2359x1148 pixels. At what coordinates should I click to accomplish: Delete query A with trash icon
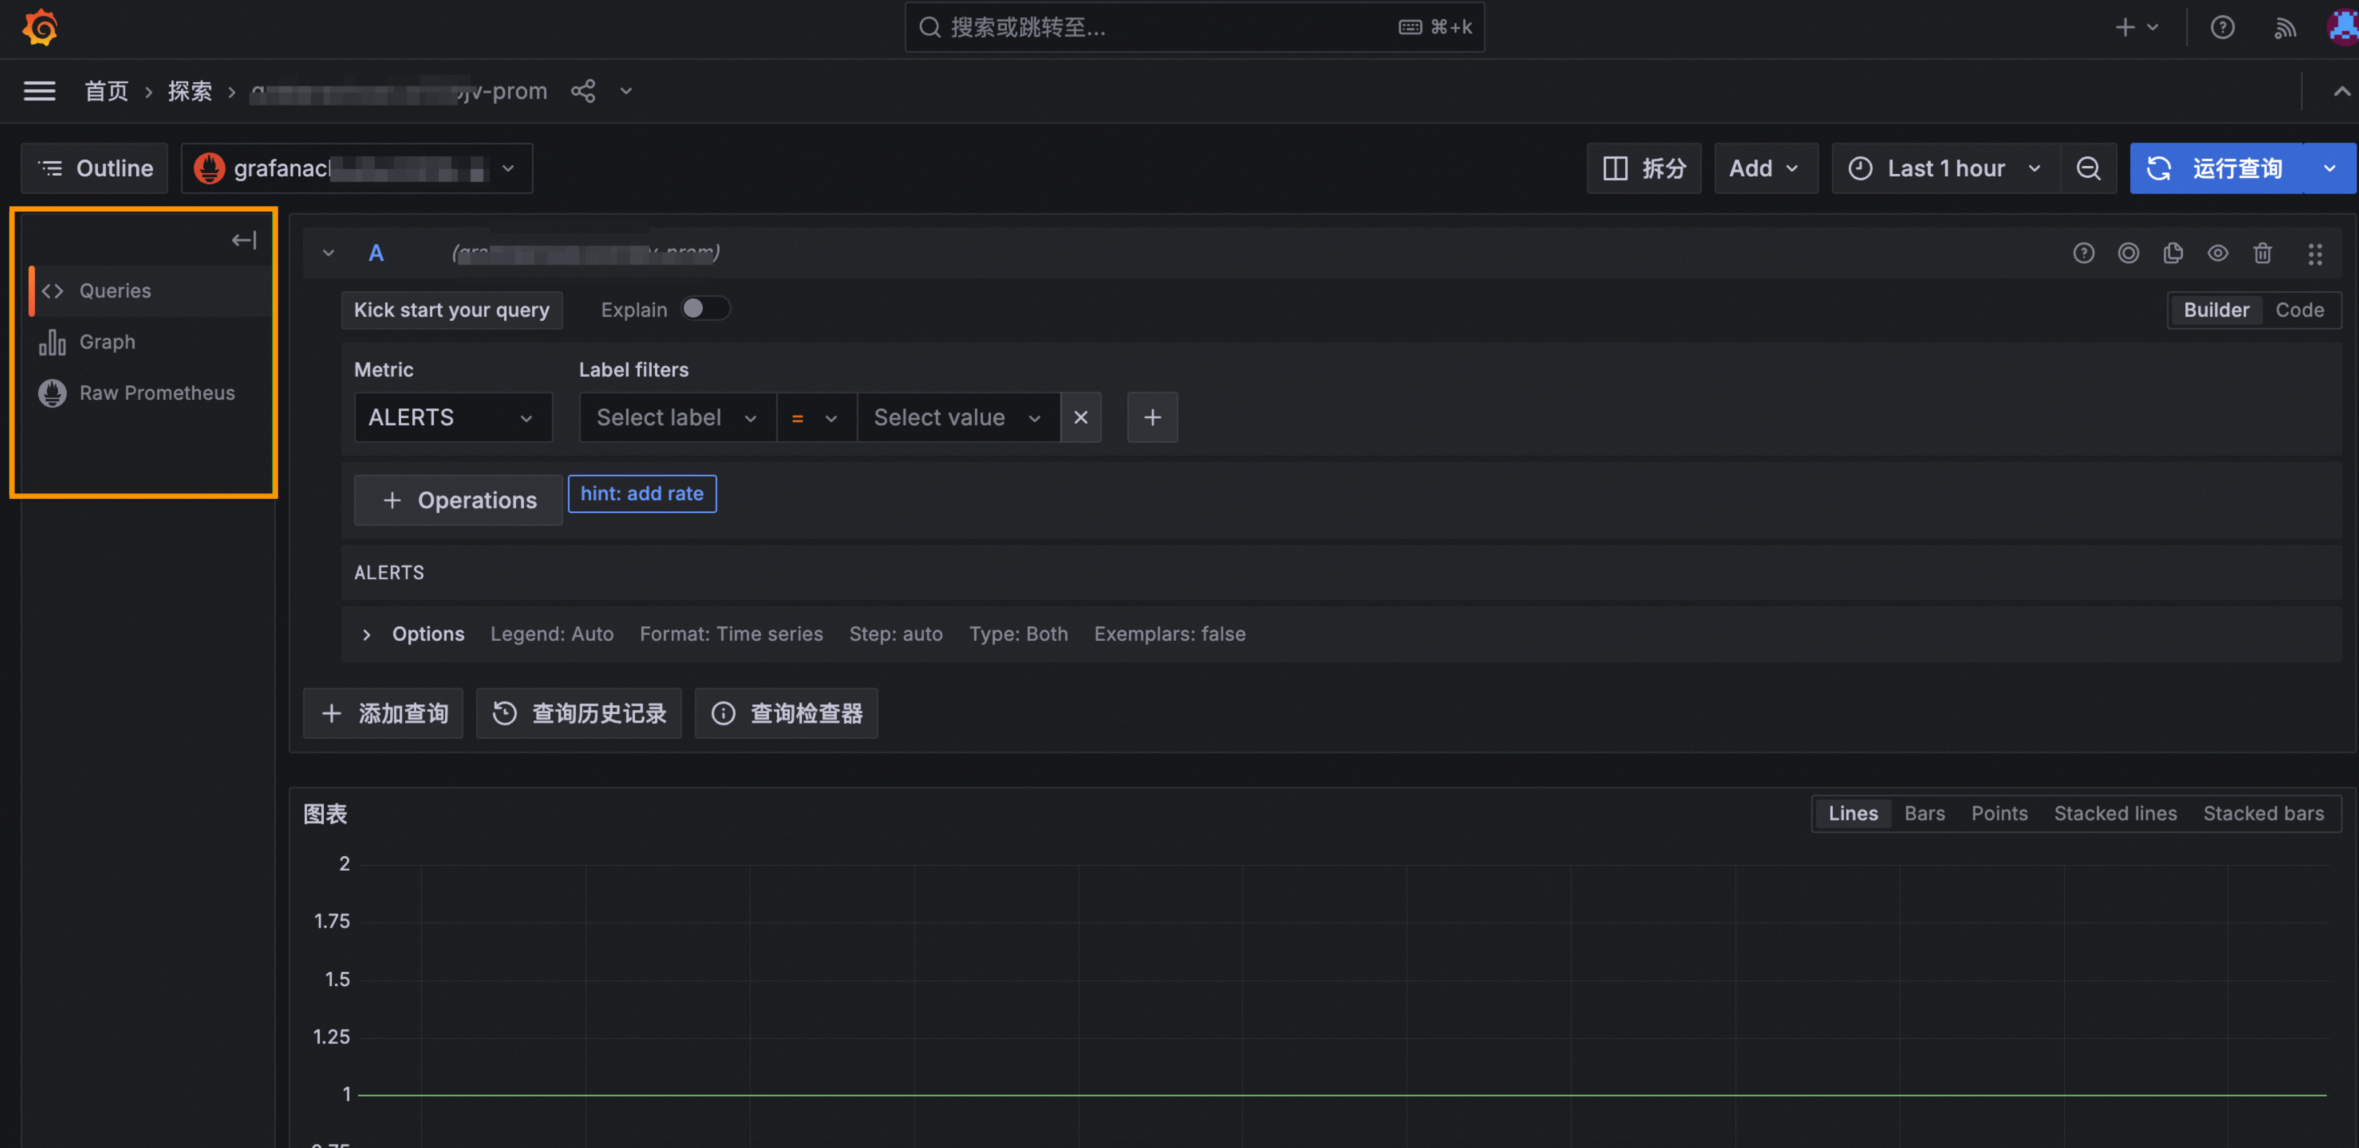pyautogui.click(x=2262, y=253)
